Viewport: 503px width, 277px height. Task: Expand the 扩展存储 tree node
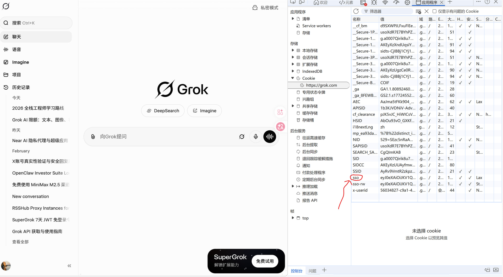tap(293, 64)
